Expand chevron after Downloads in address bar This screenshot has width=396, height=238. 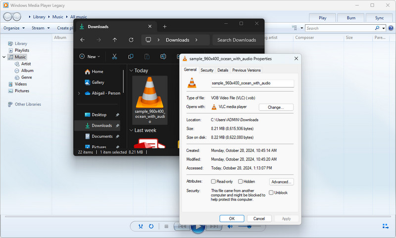tap(196, 40)
